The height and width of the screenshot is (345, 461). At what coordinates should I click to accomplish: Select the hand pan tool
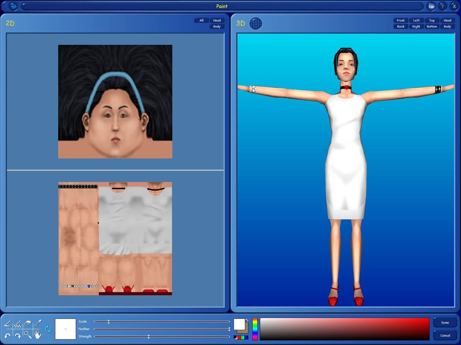tap(38, 334)
